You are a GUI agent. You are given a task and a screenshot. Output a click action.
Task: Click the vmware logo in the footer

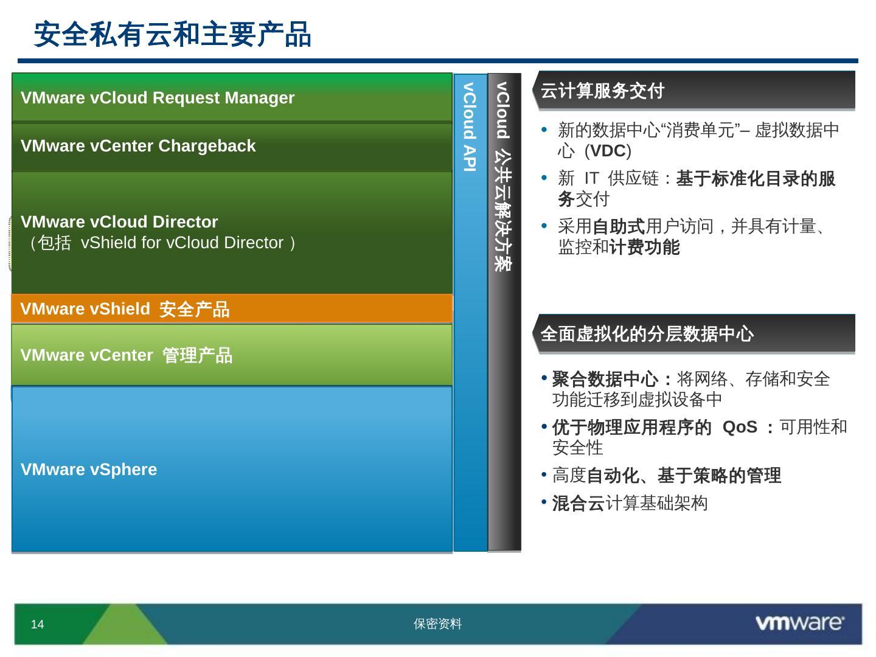pyautogui.click(x=799, y=623)
